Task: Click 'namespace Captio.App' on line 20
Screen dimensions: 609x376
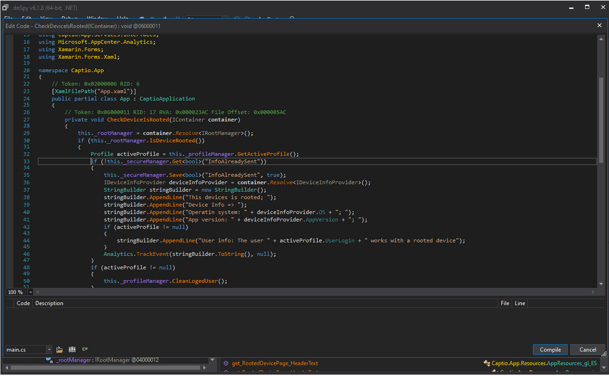Action: pos(71,70)
